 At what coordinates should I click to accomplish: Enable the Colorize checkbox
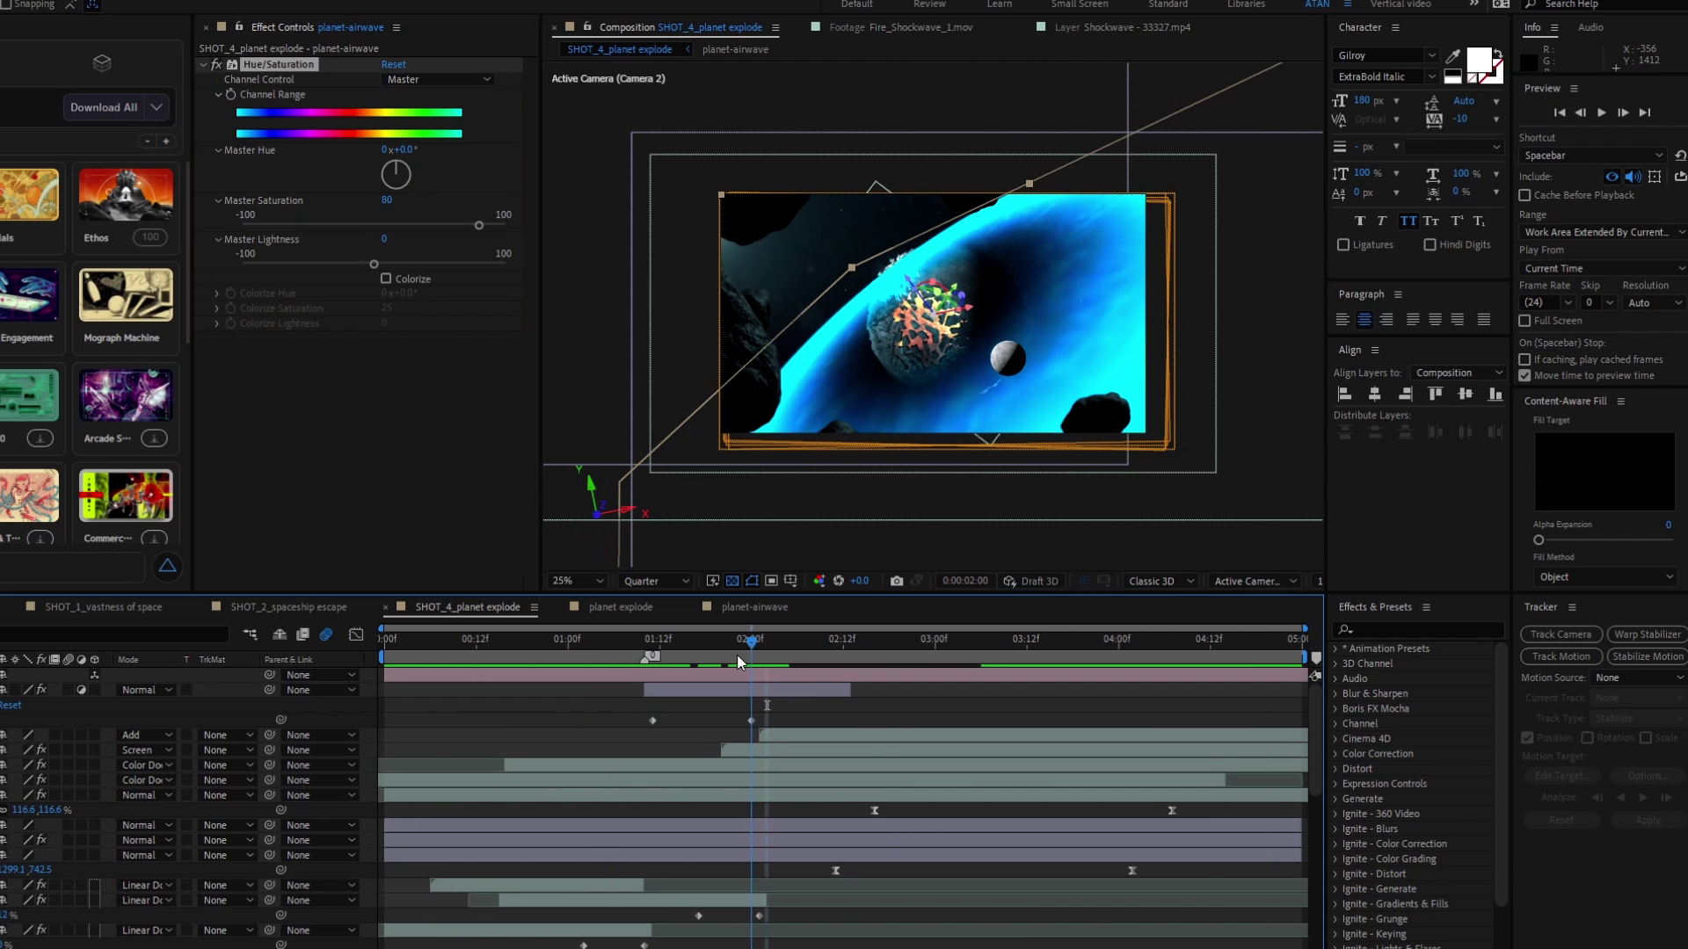click(386, 279)
